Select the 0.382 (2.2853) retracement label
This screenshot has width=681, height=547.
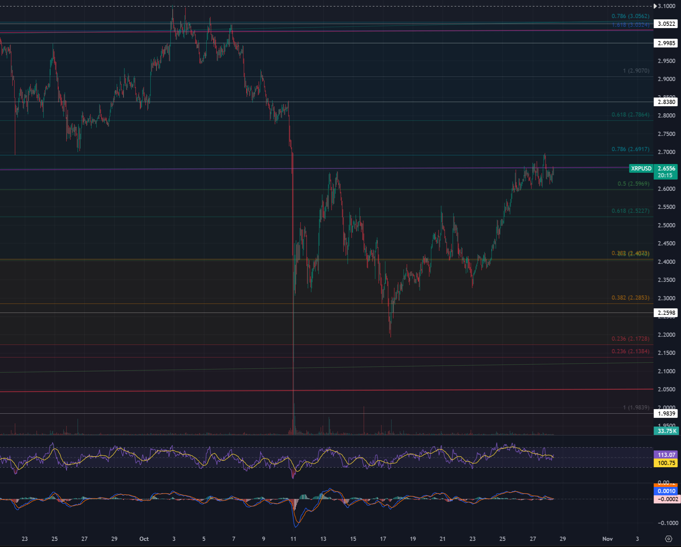(630, 297)
